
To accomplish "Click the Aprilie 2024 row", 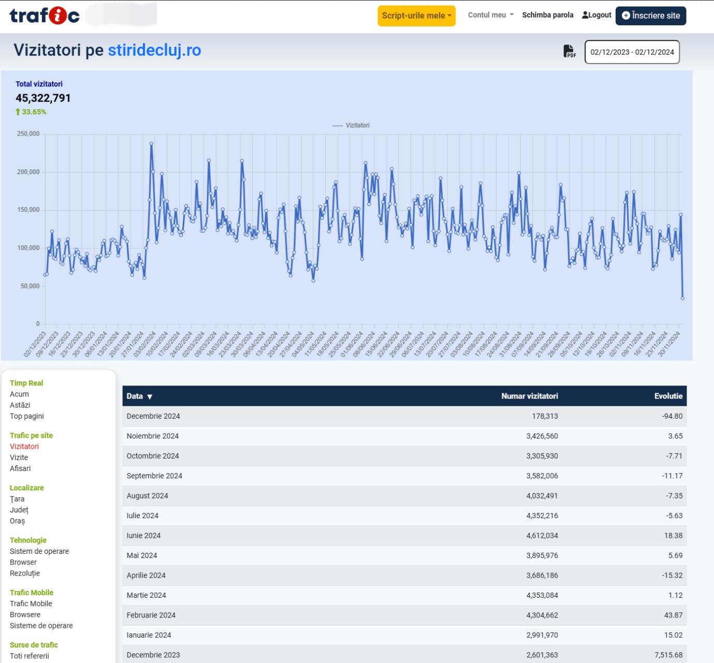I will [404, 576].
